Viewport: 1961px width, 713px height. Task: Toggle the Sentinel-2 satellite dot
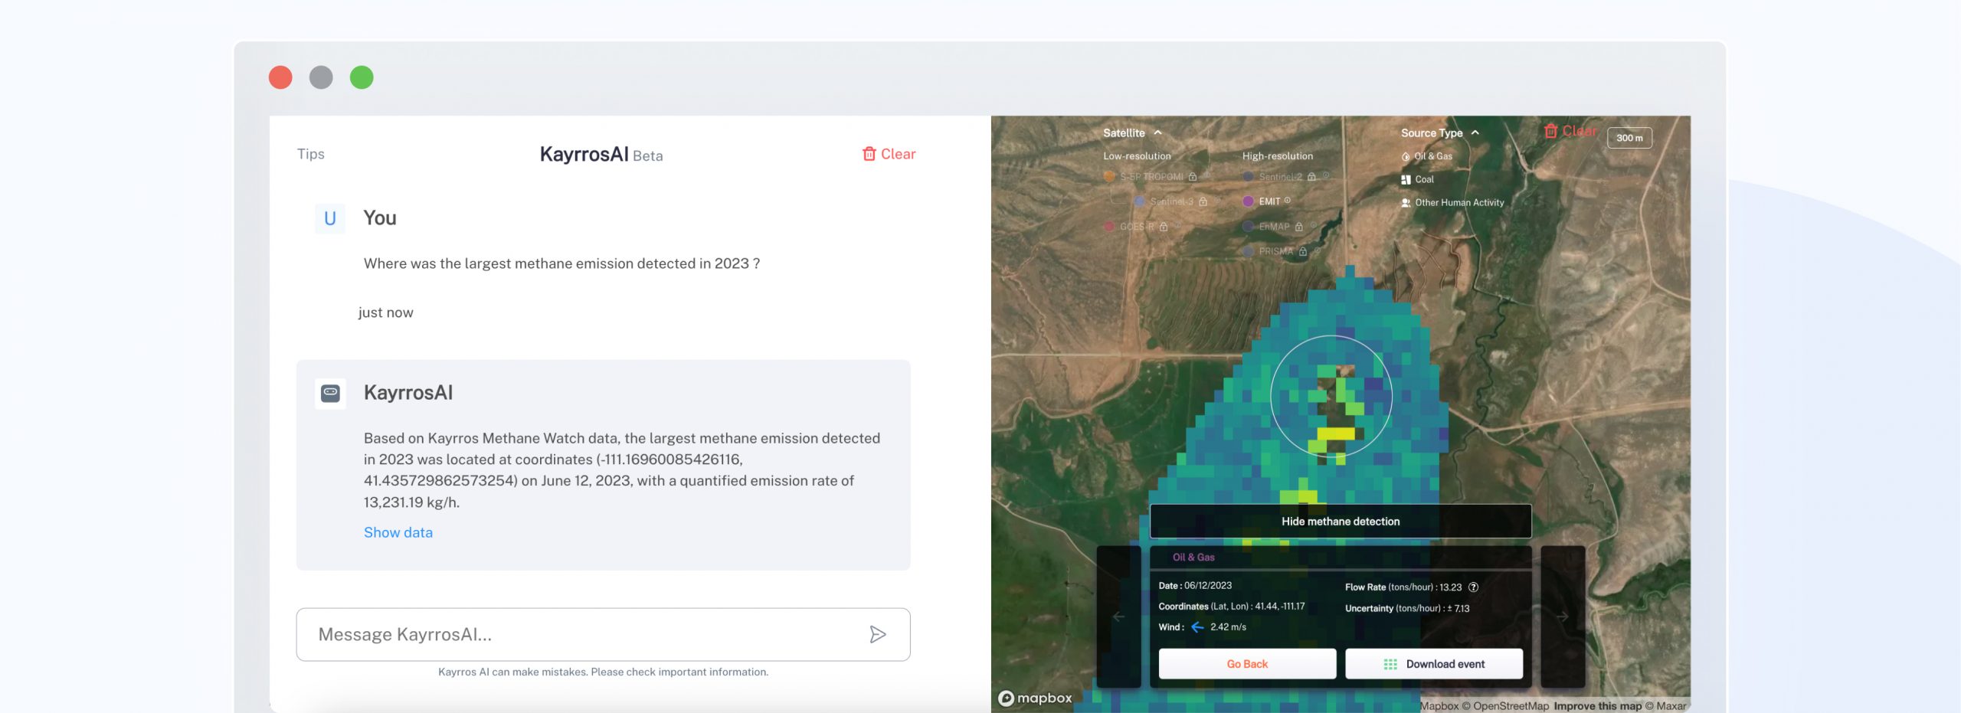[x=1248, y=176]
